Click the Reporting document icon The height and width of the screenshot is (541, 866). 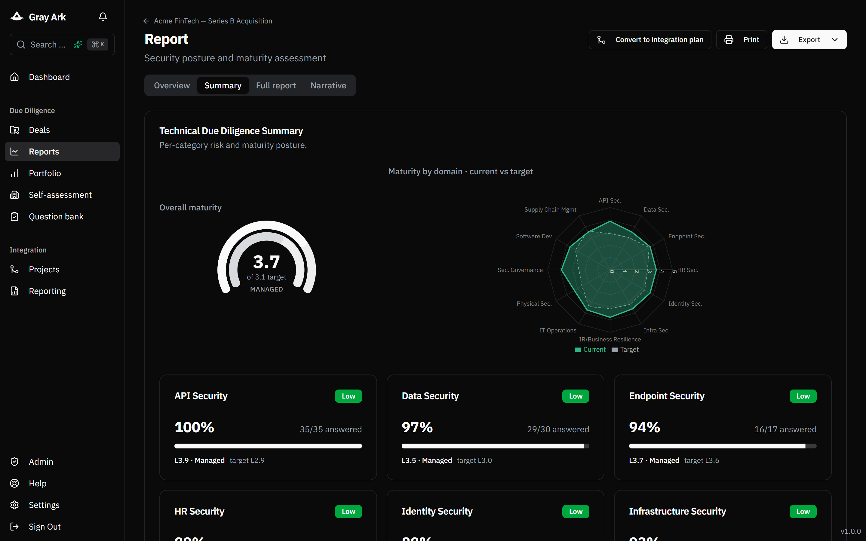coord(14,291)
